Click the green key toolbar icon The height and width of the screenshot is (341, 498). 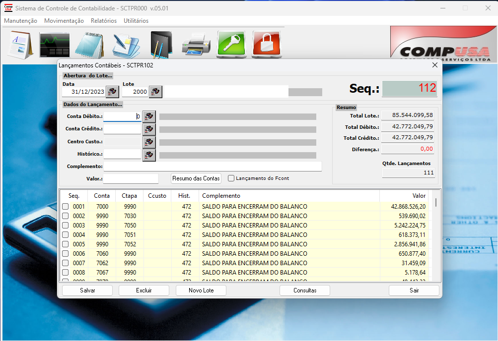pyautogui.click(x=231, y=45)
